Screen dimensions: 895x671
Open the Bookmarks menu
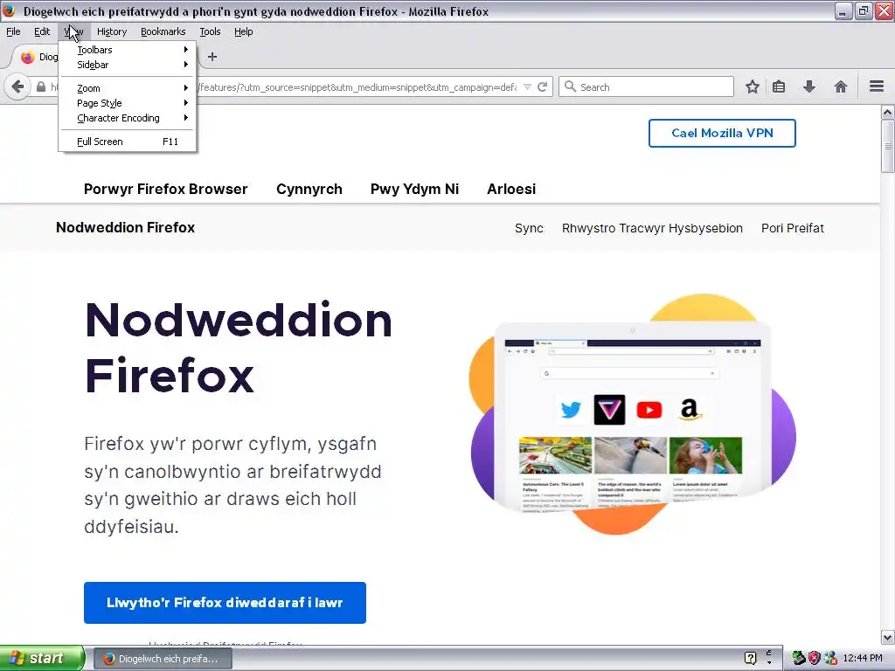tap(163, 31)
